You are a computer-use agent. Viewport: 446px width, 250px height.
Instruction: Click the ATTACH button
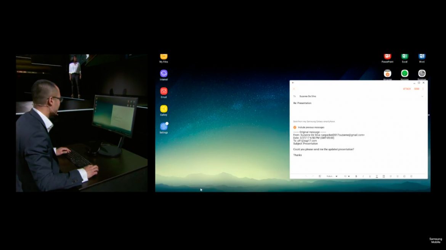coord(407,89)
